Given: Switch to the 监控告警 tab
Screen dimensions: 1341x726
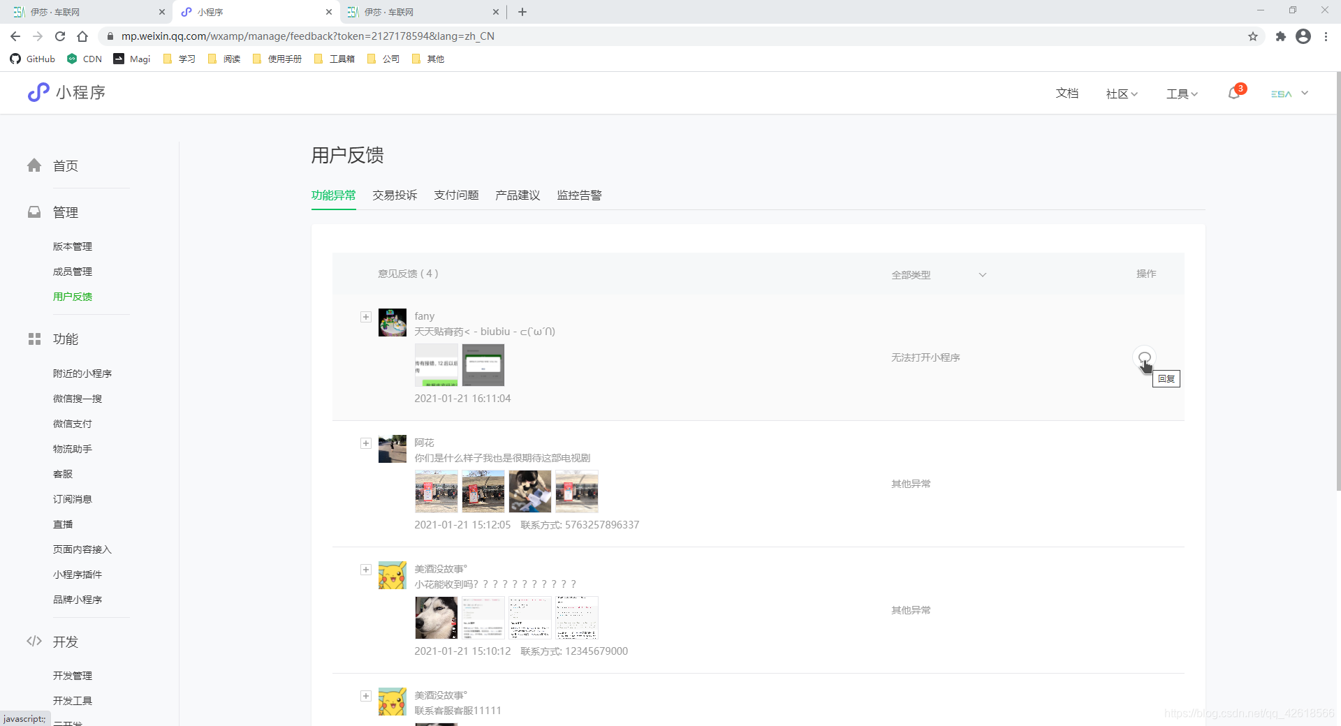Looking at the screenshot, I should click(x=579, y=195).
